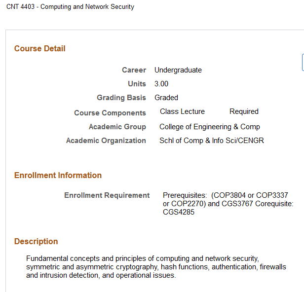Click the Enrollment Information section heading

(58, 175)
